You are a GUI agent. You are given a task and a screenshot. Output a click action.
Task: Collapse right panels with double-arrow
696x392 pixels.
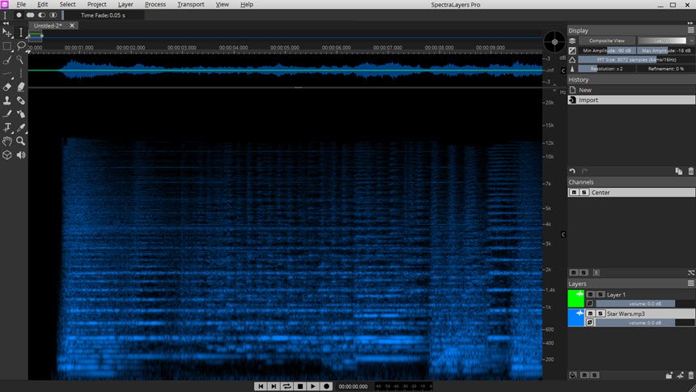click(690, 23)
